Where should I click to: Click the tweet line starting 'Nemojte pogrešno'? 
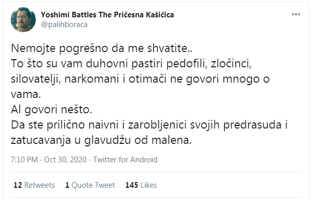click(102, 48)
